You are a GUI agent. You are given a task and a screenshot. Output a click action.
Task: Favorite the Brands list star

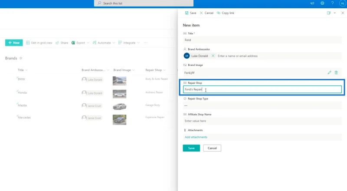[x=21, y=58]
